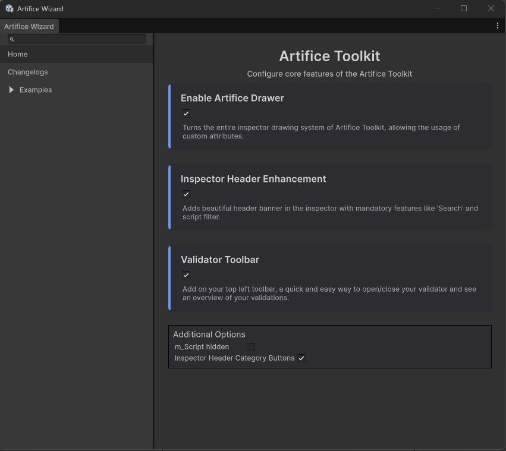Click the Inspector Header Category Buttons label
Screen dimensions: 506x451
[x=235, y=358]
